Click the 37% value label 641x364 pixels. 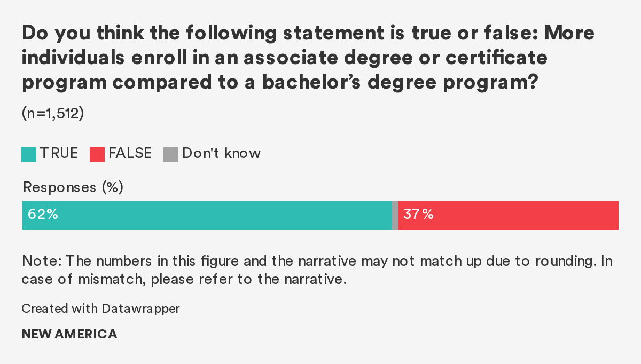pos(419,215)
